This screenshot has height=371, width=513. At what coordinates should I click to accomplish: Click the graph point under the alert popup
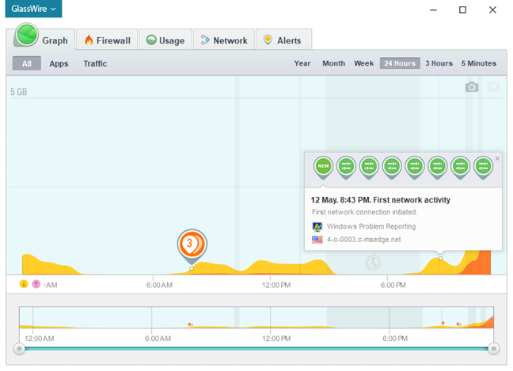(x=440, y=259)
